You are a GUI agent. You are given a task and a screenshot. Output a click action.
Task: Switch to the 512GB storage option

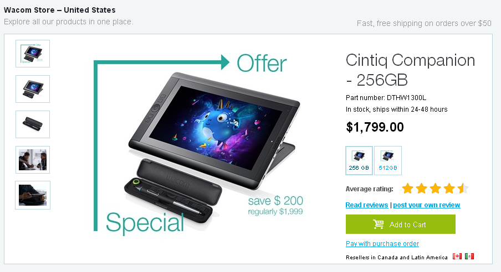pyautogui.click(x=388, y=160)
